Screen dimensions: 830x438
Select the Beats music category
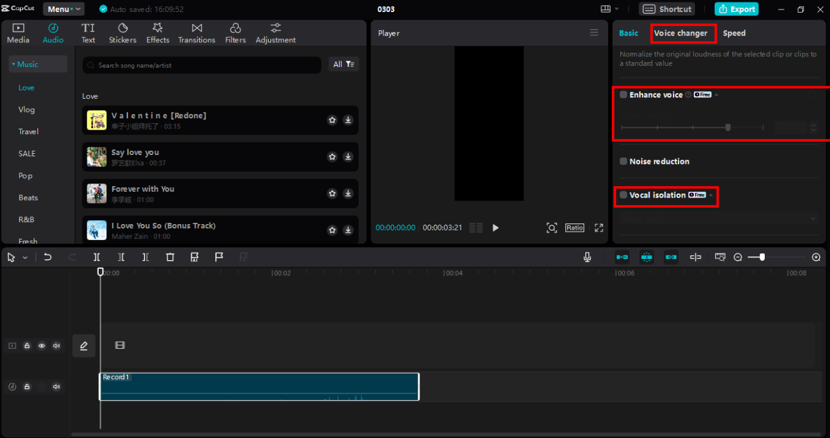pyautogui.click(x=28, y=197)
